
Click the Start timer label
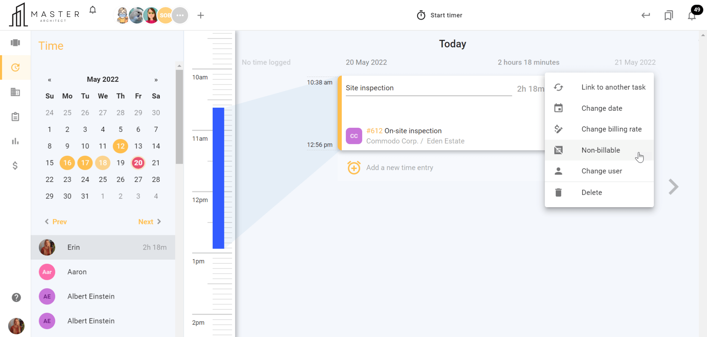point(446,15)
